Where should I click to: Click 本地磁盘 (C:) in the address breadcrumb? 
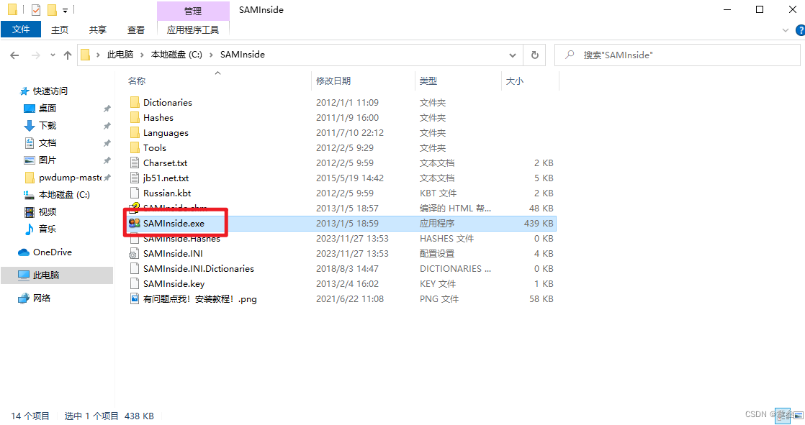coord(176,55)
